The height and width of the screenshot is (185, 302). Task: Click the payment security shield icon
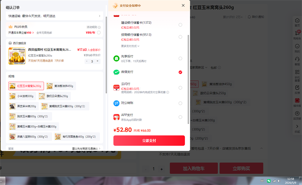pos(116,6)
